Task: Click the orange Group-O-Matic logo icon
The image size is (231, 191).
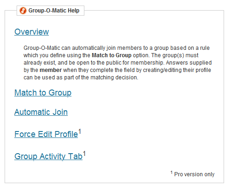Action: pyautogui.click(x=23, y=11)
